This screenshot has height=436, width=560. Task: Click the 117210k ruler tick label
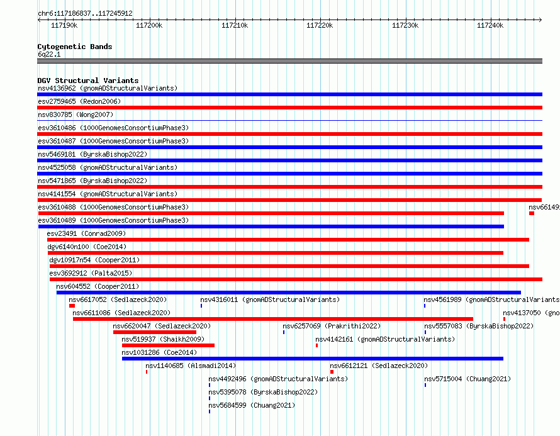pyautogui.click(x=235, y=25)
